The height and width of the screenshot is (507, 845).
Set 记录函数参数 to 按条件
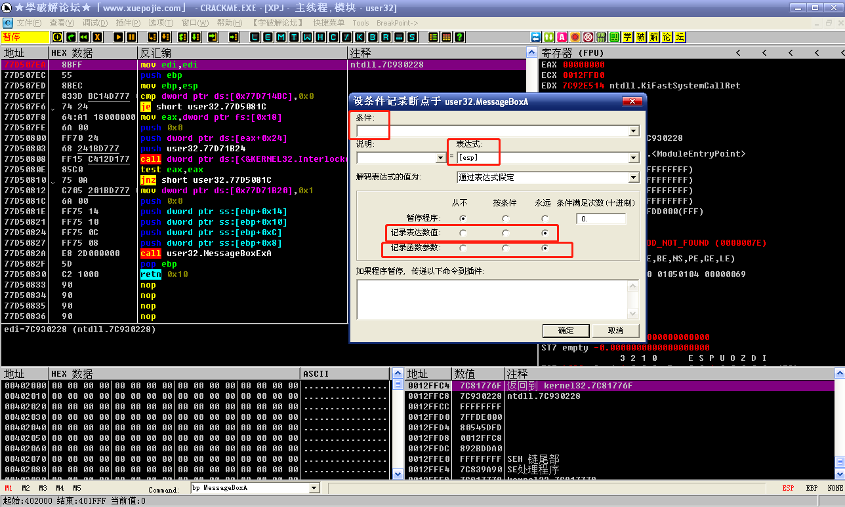505,248
